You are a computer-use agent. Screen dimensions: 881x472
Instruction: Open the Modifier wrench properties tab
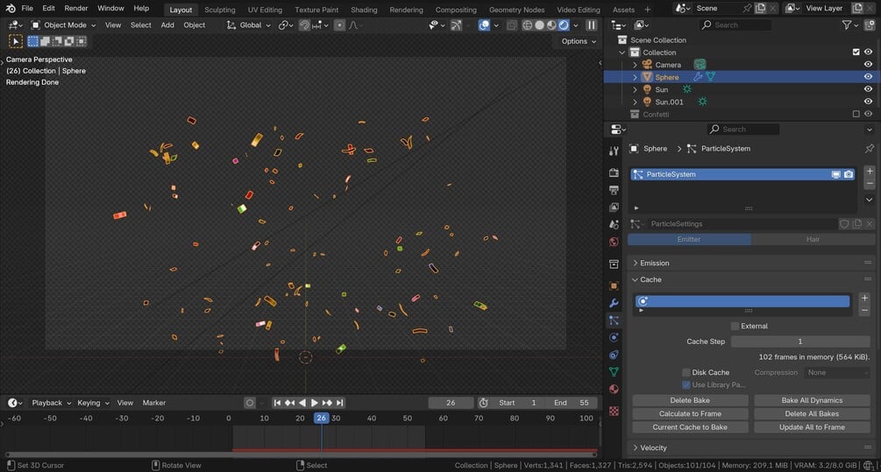tap(614, 303)
